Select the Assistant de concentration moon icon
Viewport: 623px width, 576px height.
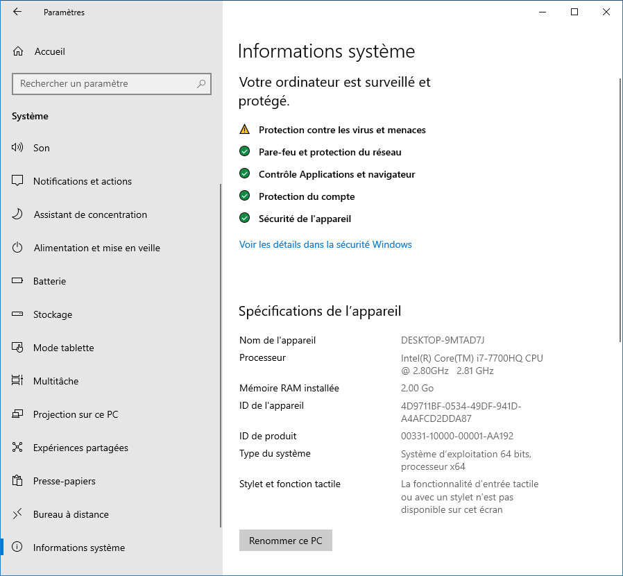point(18,214)
